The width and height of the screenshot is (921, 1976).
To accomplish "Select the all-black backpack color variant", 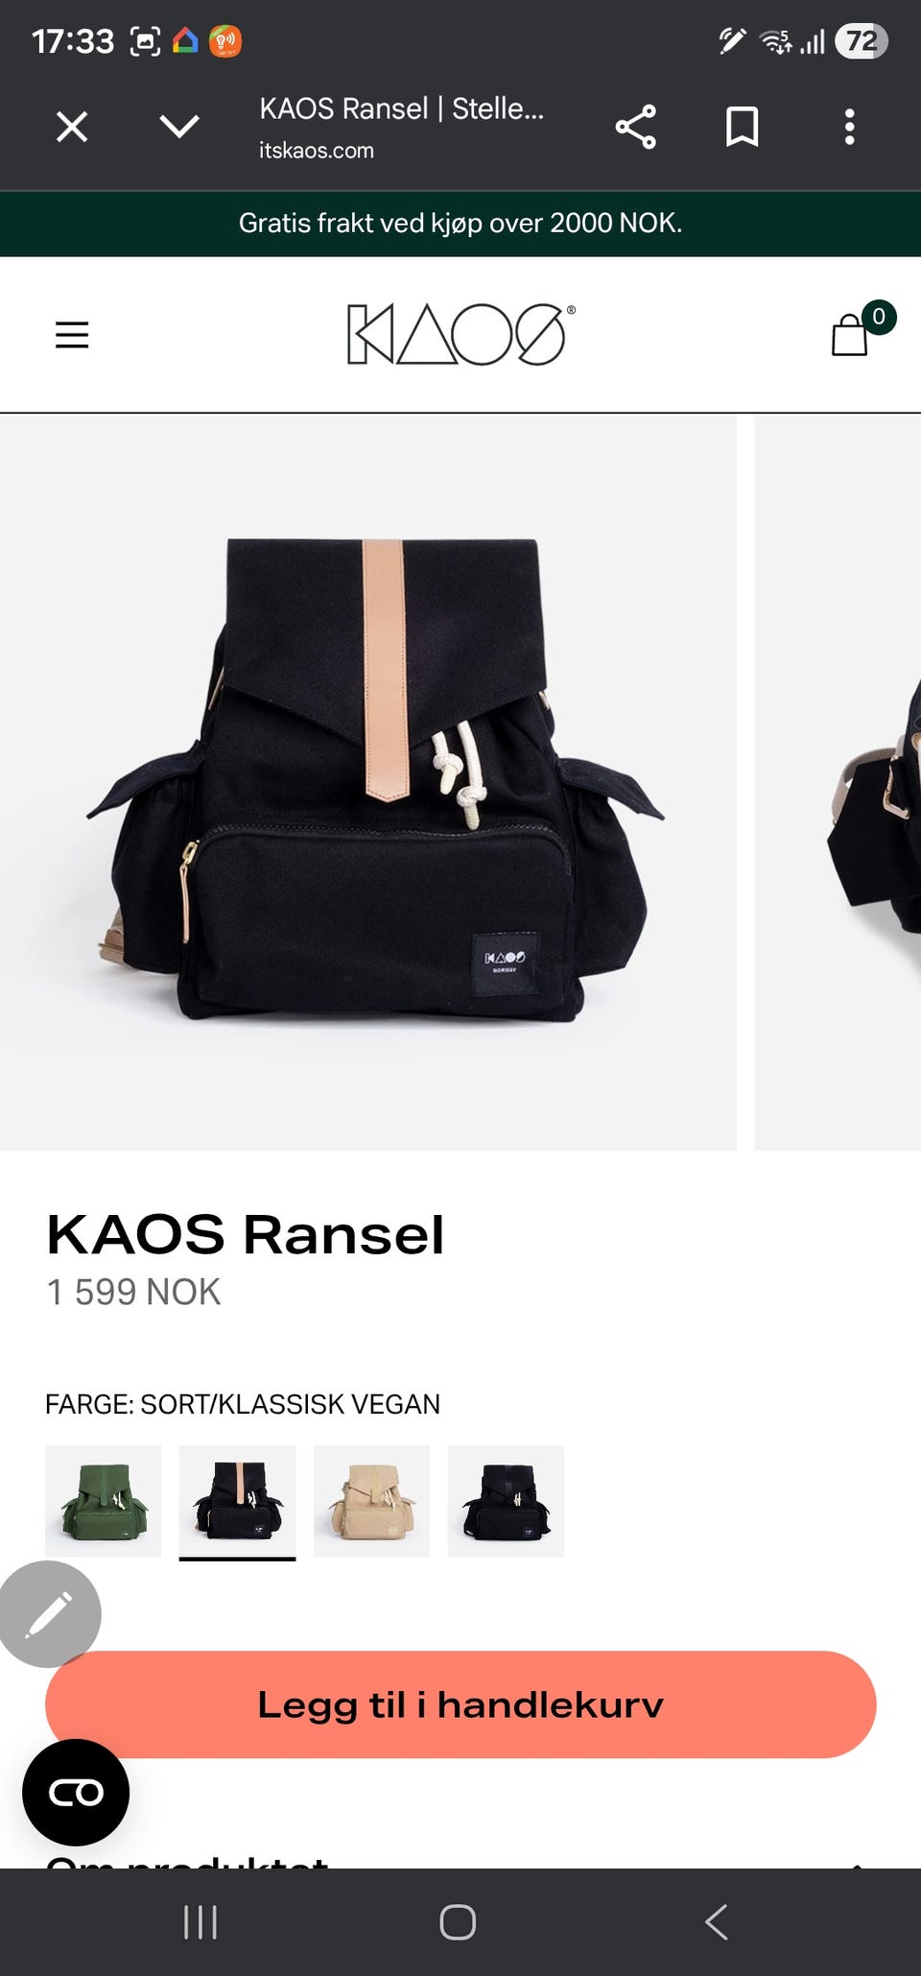I will point(506,1501).
